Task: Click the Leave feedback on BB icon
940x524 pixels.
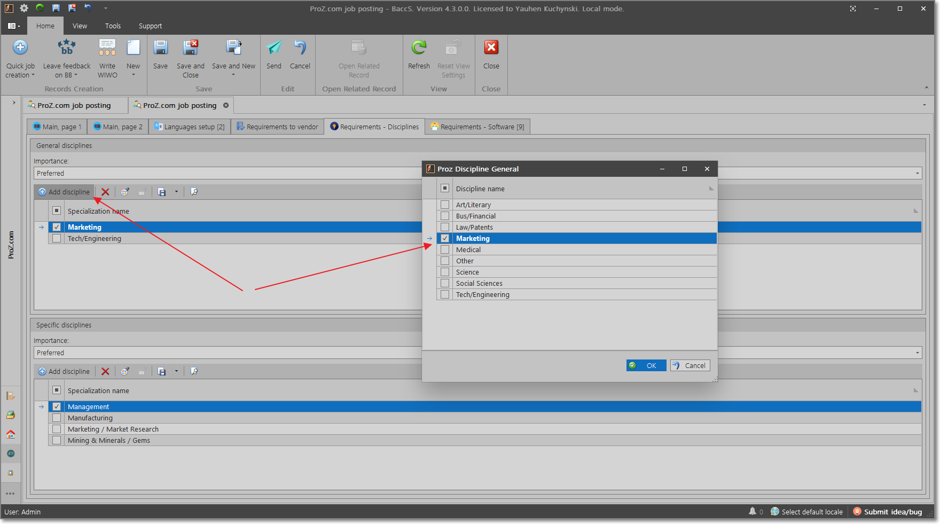Action: pos(67,48)
